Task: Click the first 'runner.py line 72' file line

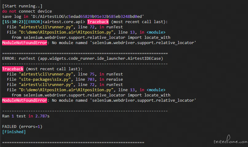Action: tap(65, 27)
